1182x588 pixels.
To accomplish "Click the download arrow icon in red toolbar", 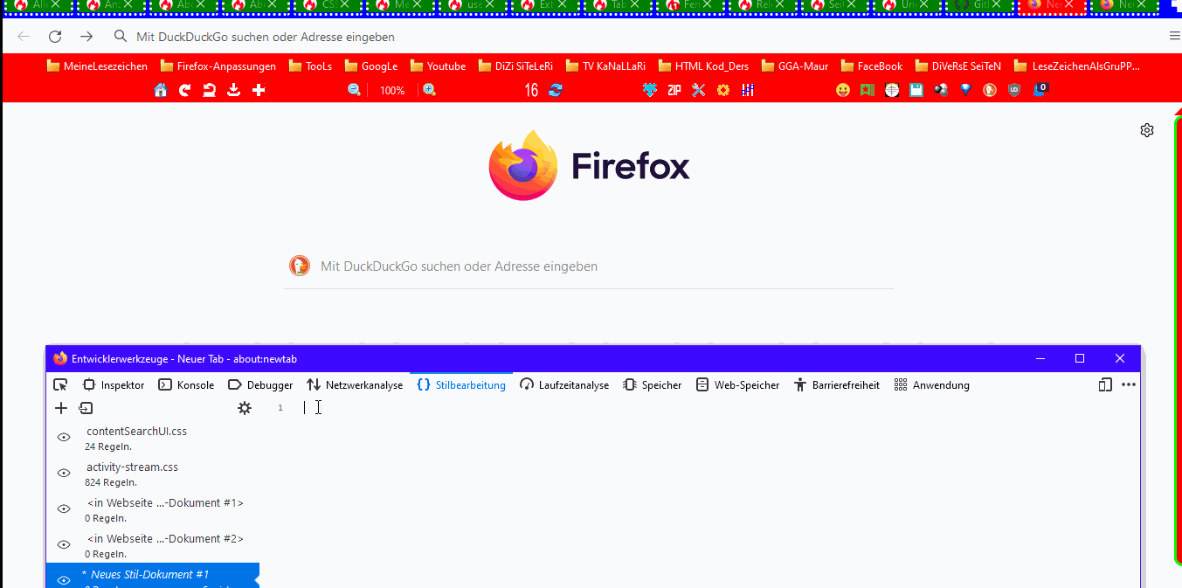I will click(x=234, y=90).
